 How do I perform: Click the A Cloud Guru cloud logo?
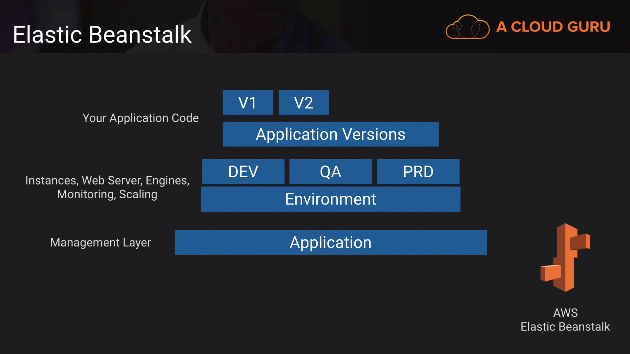tap(467, 27)
